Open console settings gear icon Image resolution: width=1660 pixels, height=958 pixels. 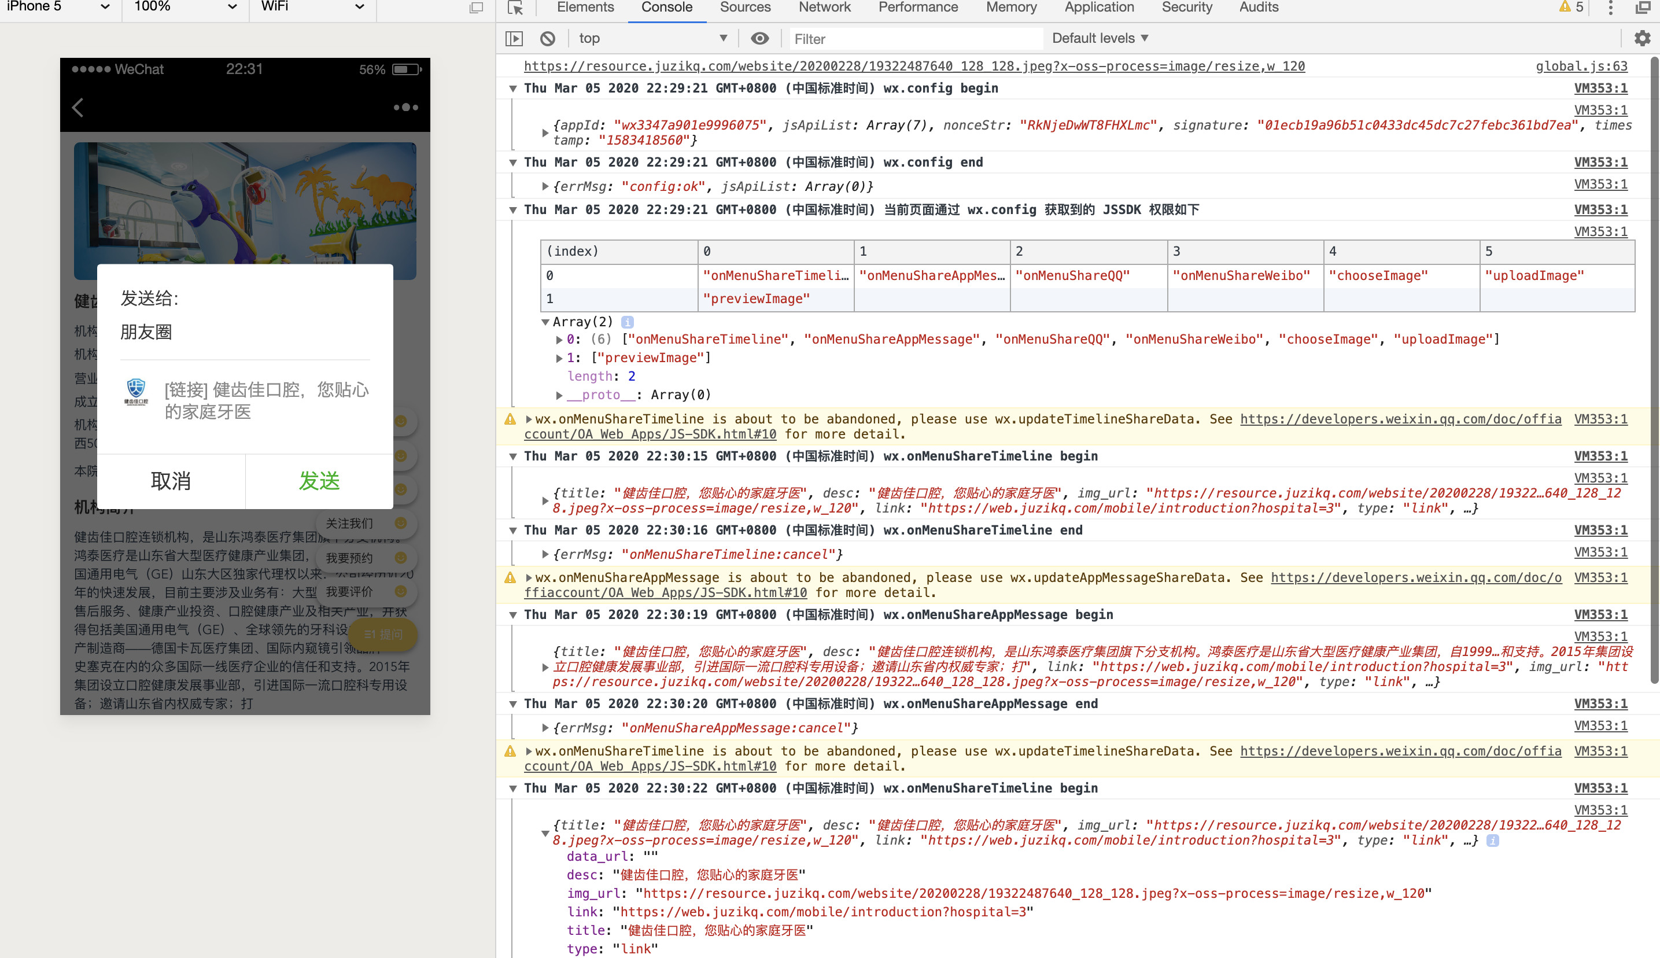click(1641, 39)
